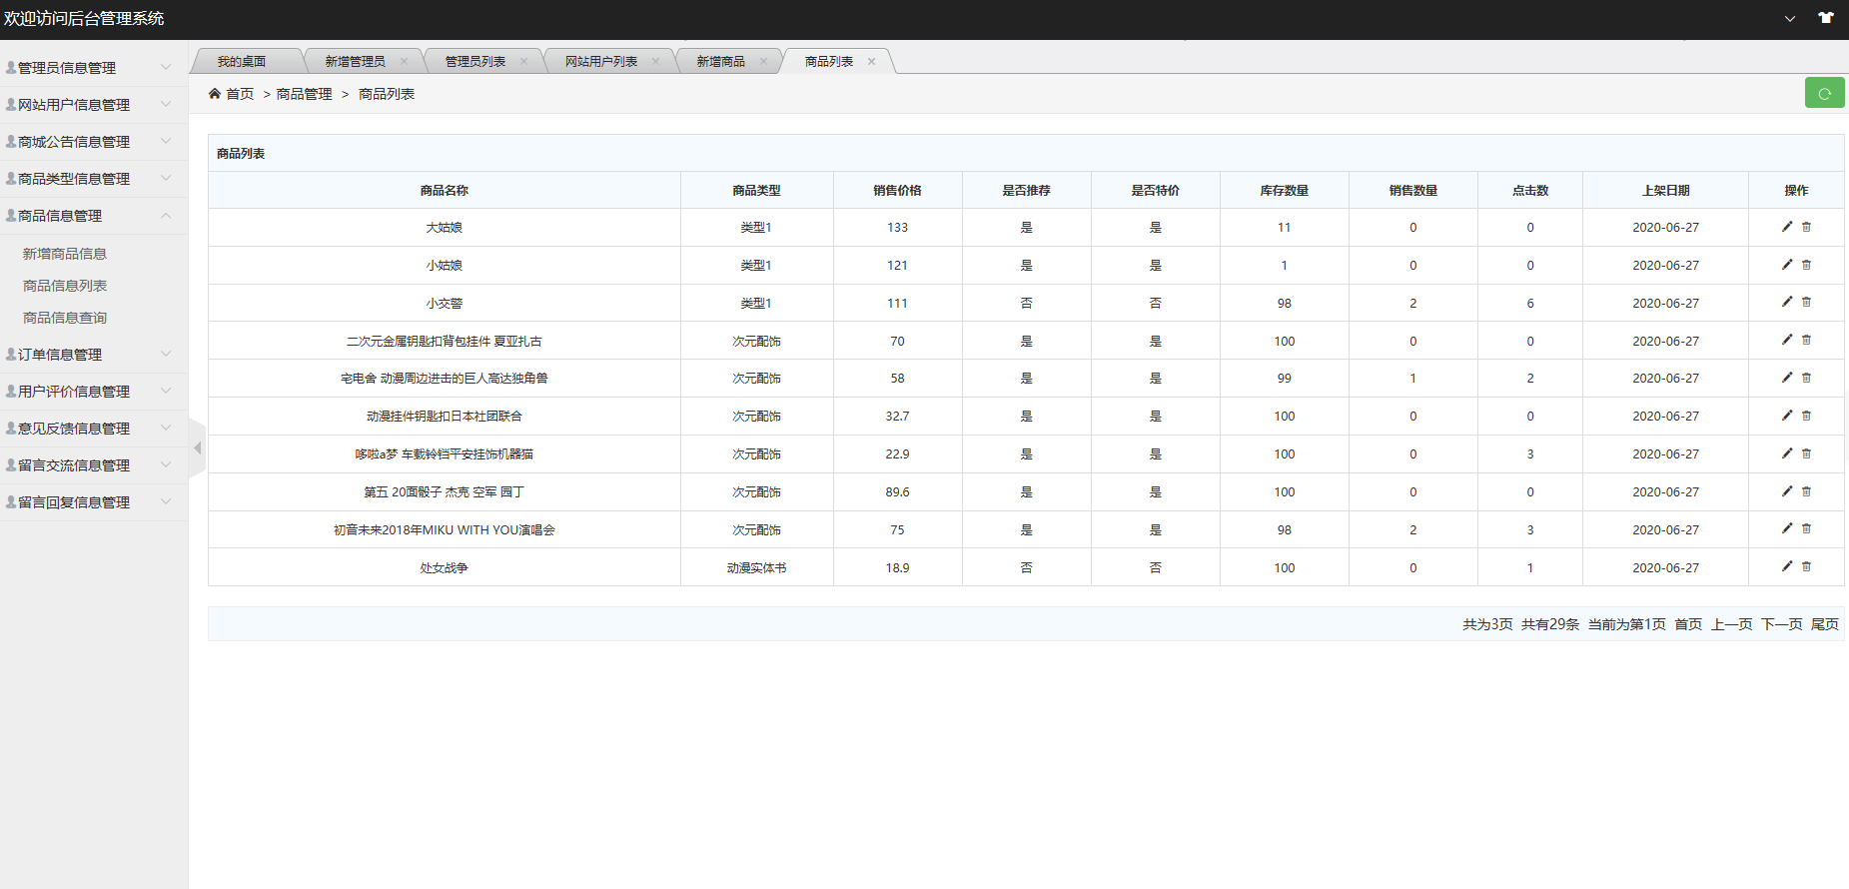Edit the 哆啦a梦 product row
The width and height of the screenshot is (1849, 889).
(1787, 453)
